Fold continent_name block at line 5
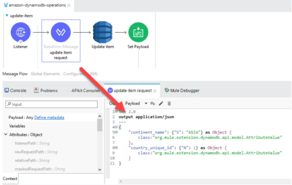This screenshot has width=292, height=185. click(x=116, y=132)
